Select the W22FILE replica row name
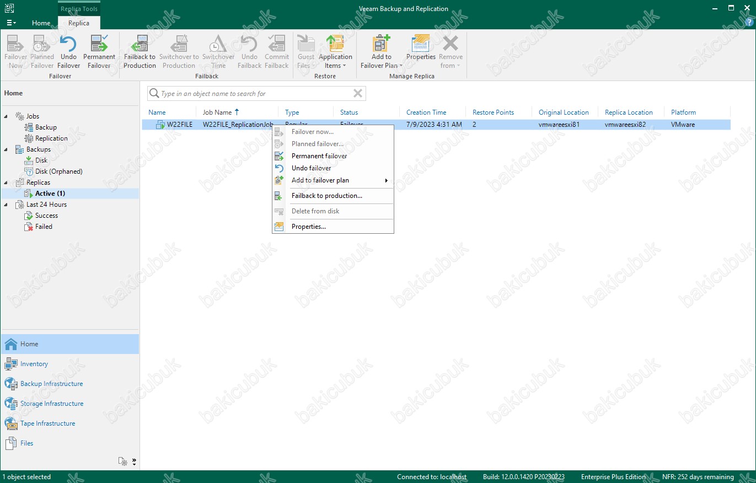 click(180, 125)
